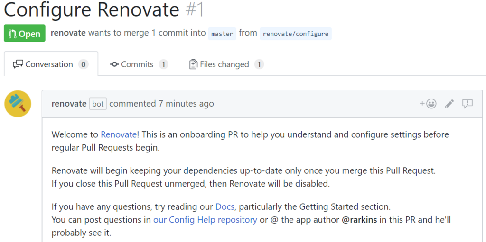Open our Config Help repository link
486x242 pixels.
(205, 220)
